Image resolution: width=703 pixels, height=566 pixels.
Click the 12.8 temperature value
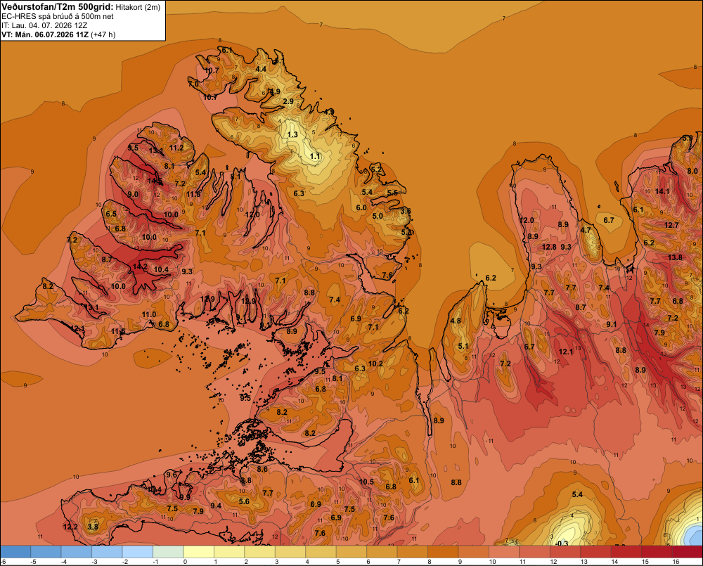549,247
